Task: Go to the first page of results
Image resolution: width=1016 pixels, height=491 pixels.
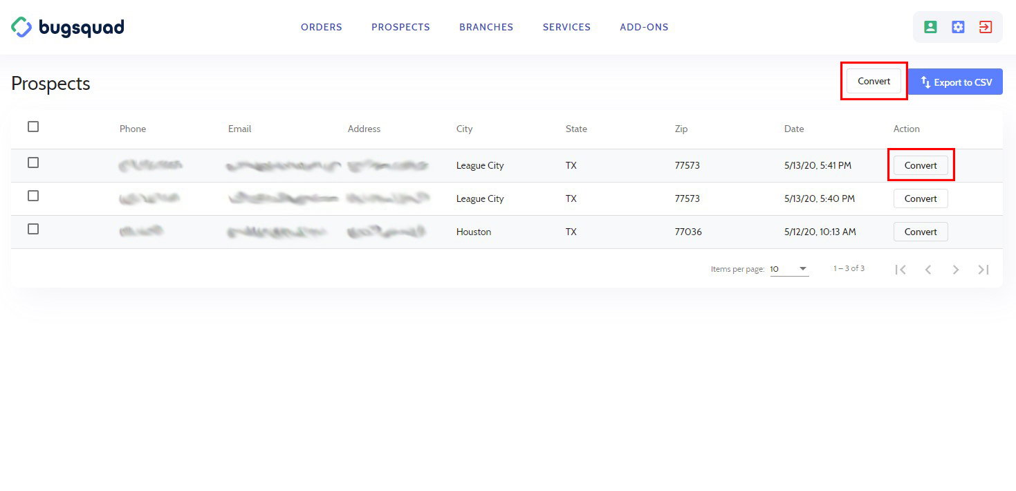Action: click(x=900, y=270)
